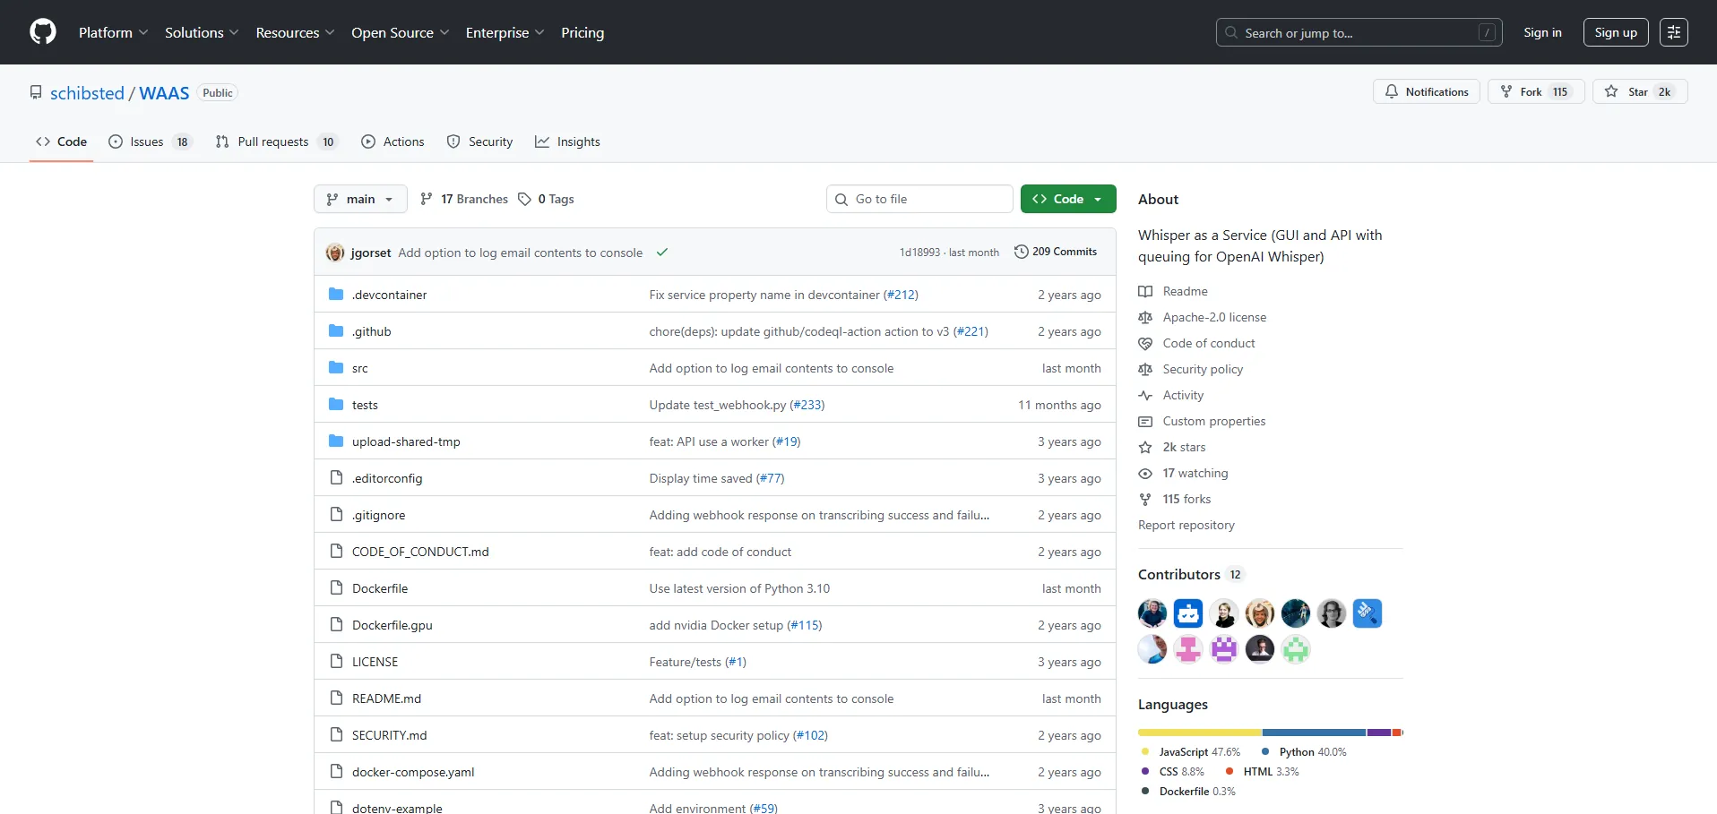Screen dimensions: 1717x814
Task: Click jgorset's avatar in latest commit
Action: 335,253
